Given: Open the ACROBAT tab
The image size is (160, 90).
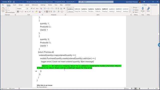Looking at the screenshot, I should pos(68,5).
